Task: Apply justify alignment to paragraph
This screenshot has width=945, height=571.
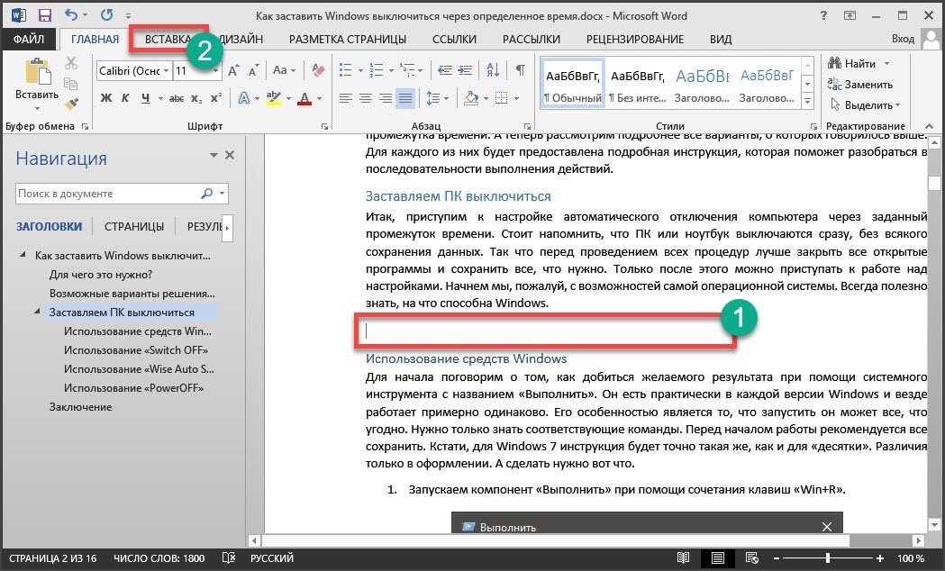Action: pos(405,98)
